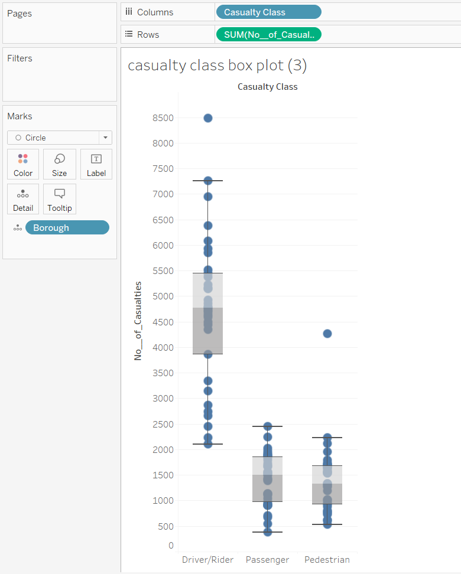
Task: Click the 5000 axis tick label
Action: click(163, 296)
